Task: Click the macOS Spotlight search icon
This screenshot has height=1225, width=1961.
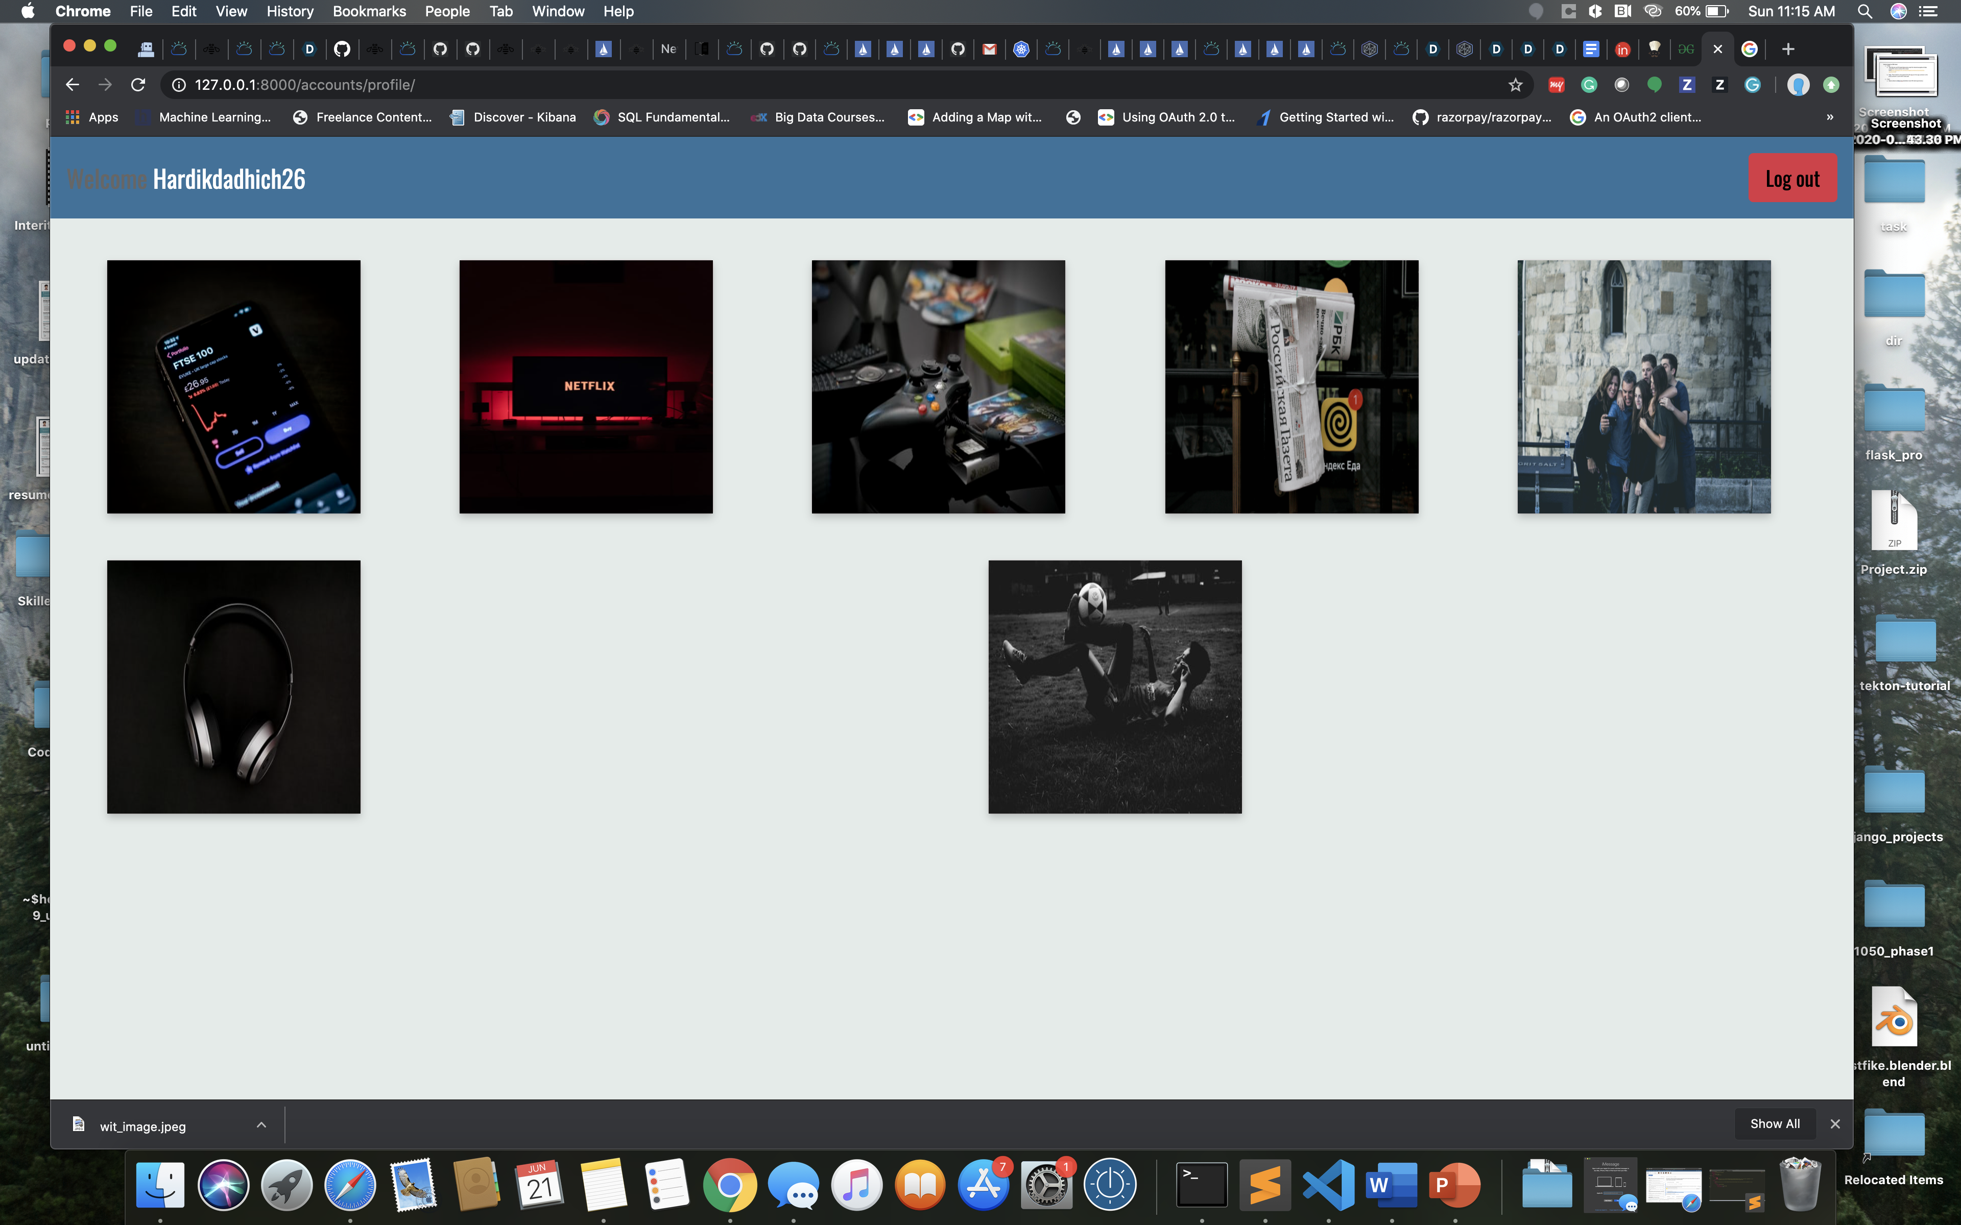Action: coord(1864,11)
